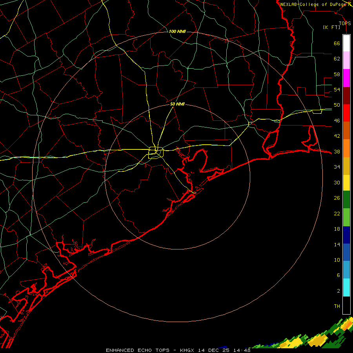Click the "6" legend value
The image size is (353, 353).
click(338, 275)
